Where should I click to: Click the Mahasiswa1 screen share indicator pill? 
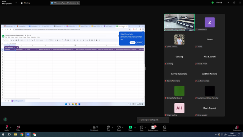pyautogui.click(x=65, y=3)
